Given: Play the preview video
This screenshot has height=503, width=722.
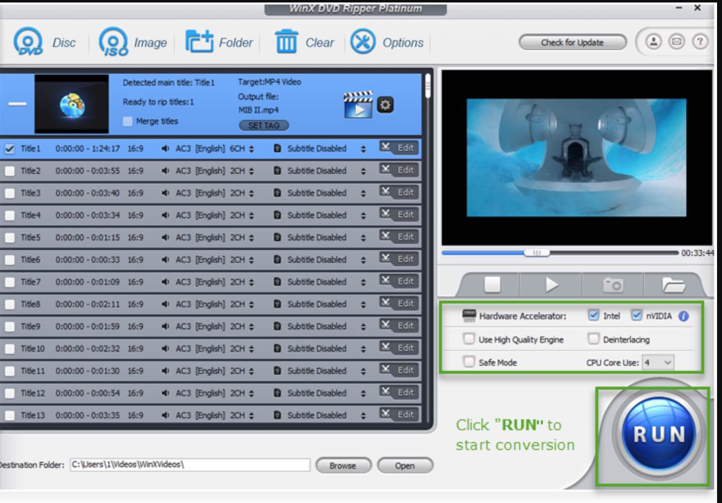Looking at the screenshot, I should click(551, 285).
